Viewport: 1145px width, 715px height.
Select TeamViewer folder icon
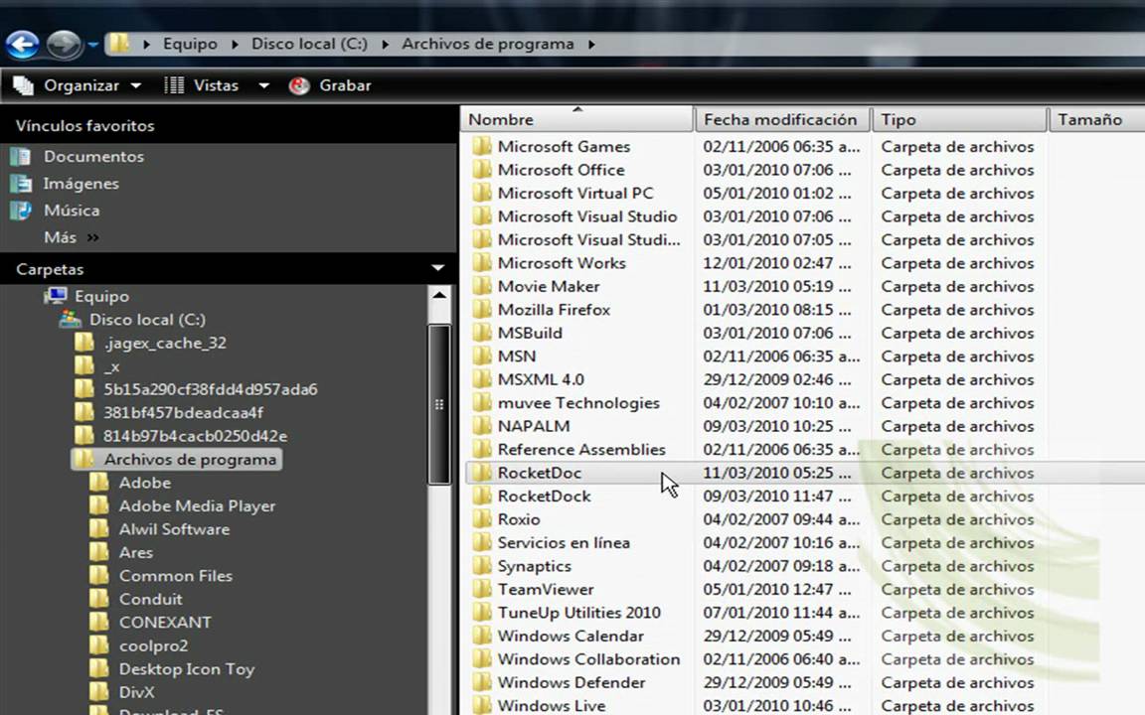481,590
